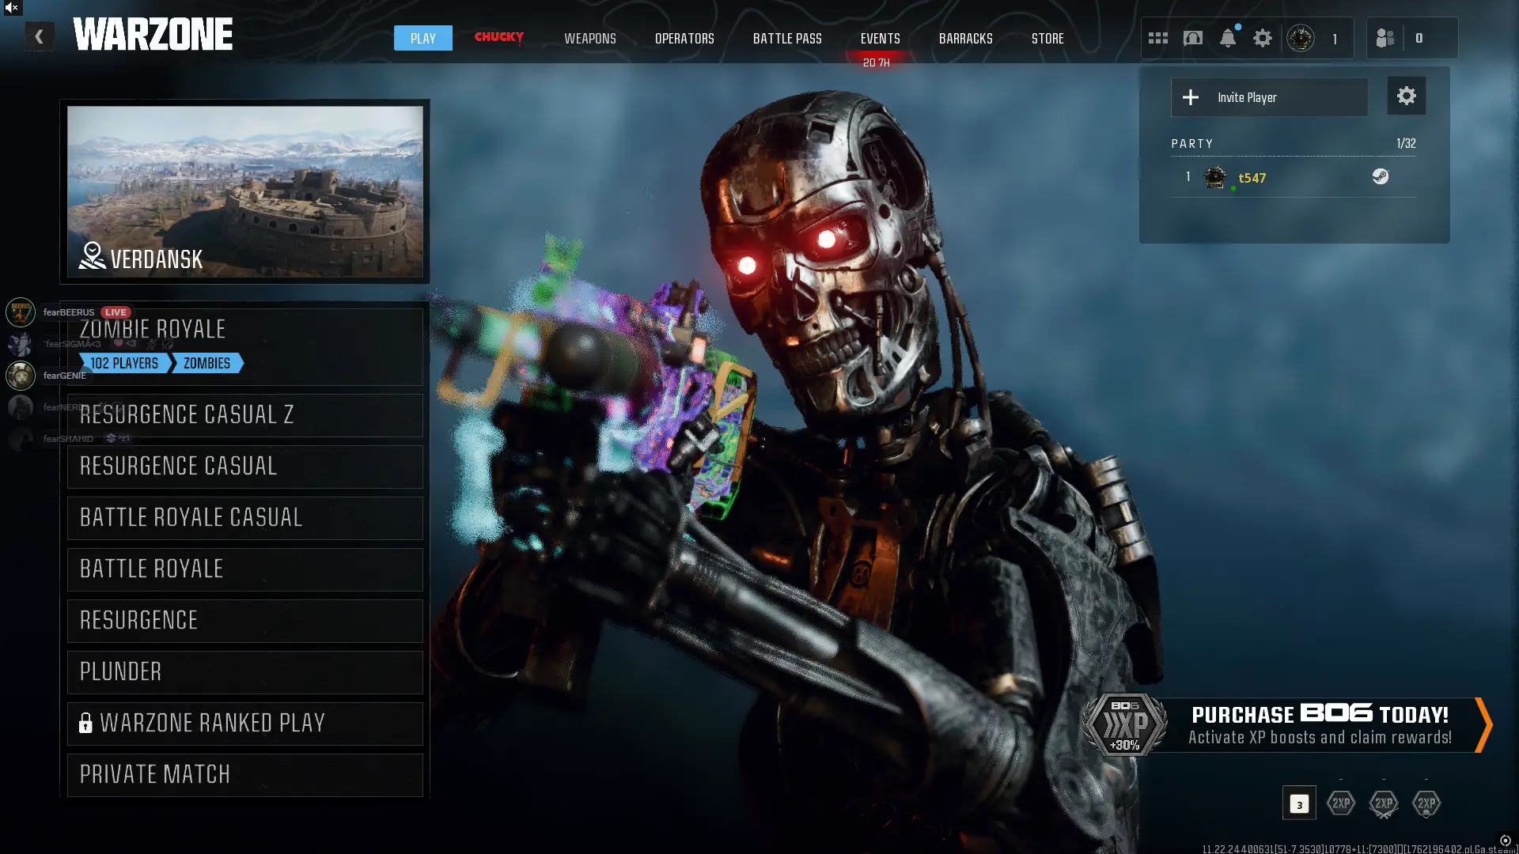
Task: Click Invite Player button
Action: point(1268,97)
